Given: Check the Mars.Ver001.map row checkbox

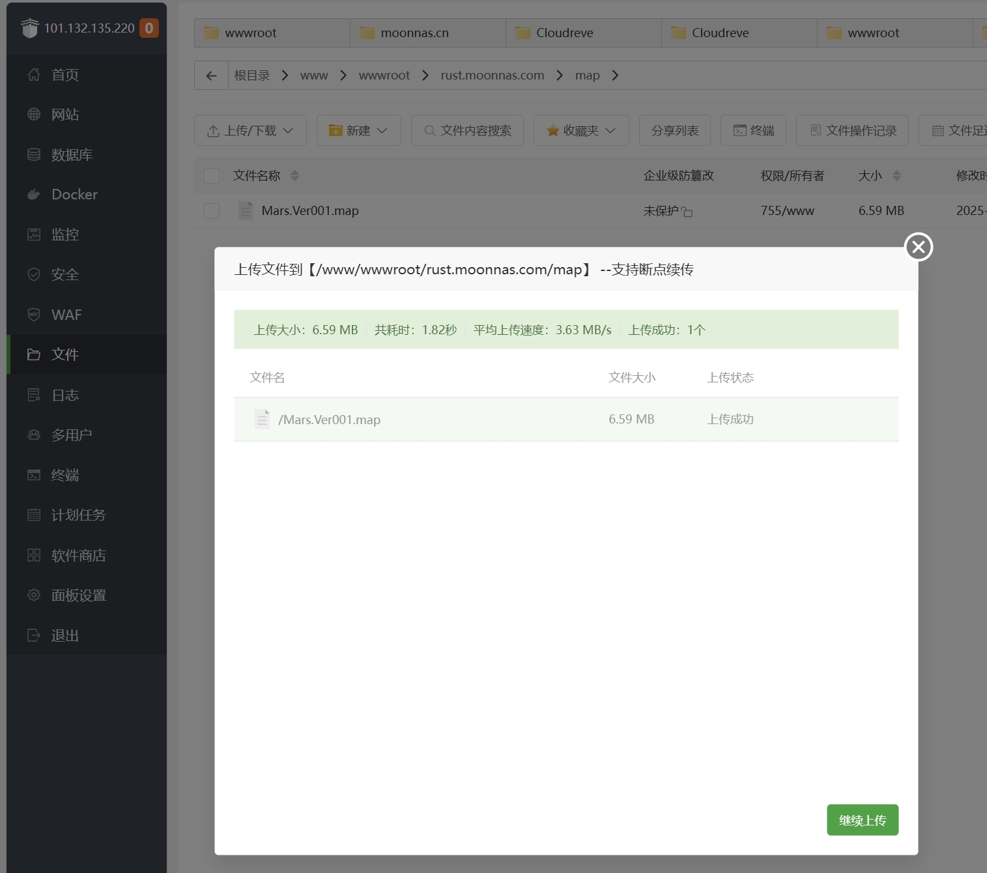Looking at the screenshot, I should click(212, 210).
